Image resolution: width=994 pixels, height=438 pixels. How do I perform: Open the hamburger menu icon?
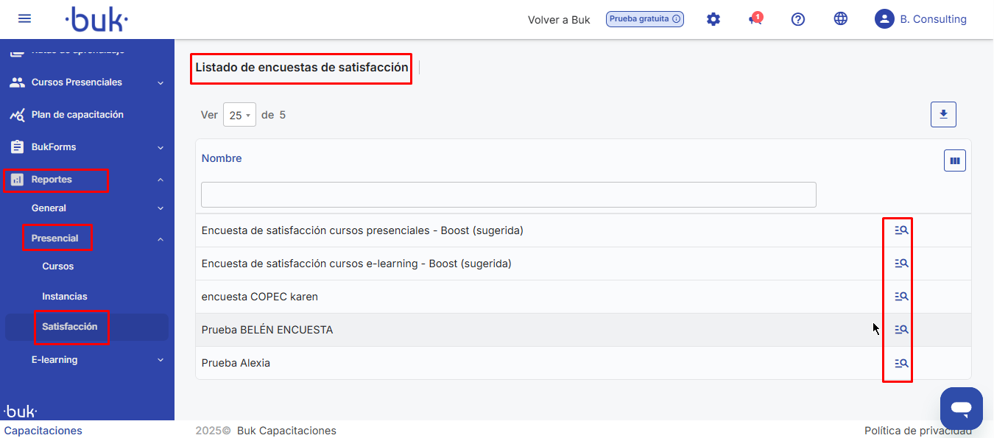[x=24, y=19]
